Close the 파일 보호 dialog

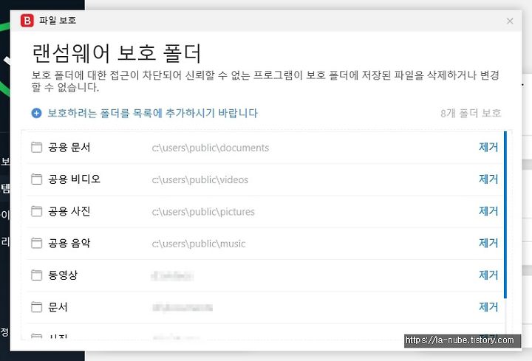pos(510,21)
